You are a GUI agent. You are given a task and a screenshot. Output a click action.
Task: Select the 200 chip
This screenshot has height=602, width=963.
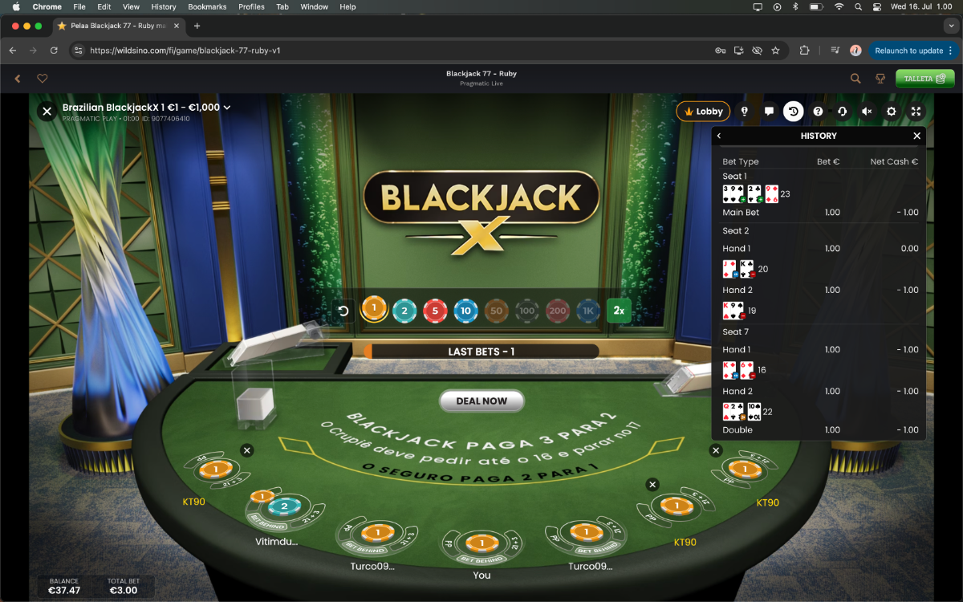pyautogui.click(x=557, y=311)
